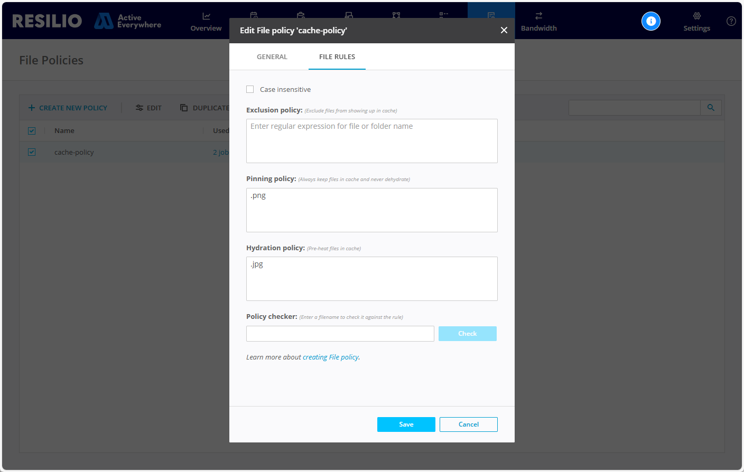Image resolution: width=744 pixels, height=472 pixels.
Task: Click the magnifier search icon
Action: (711, 108)
